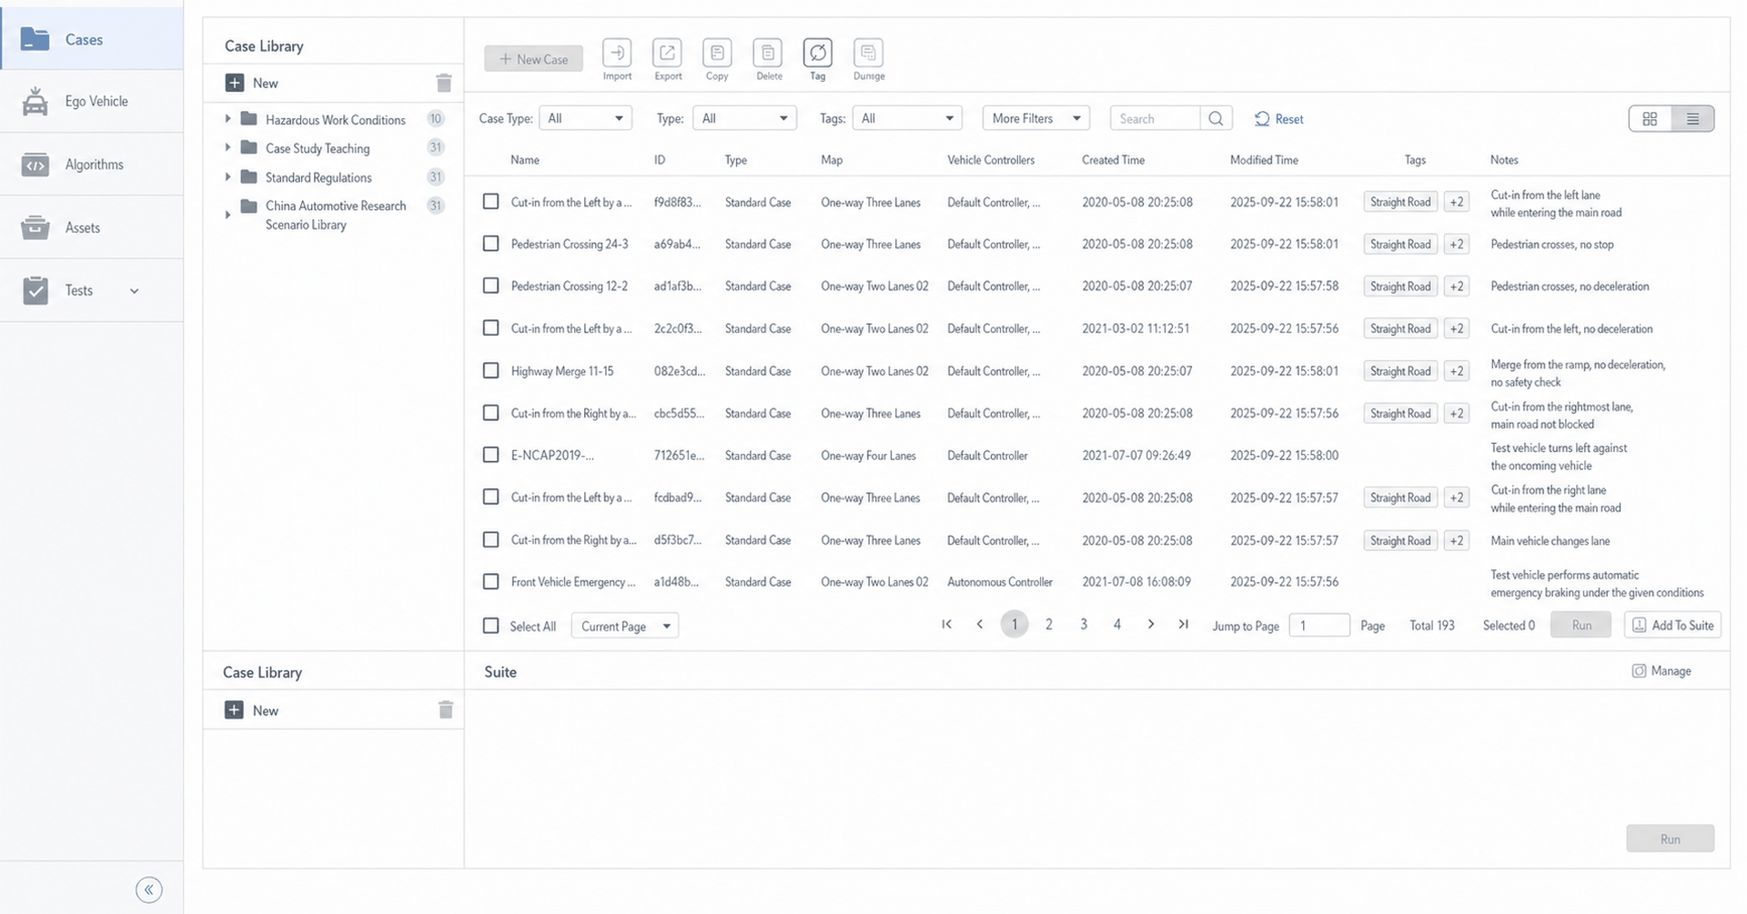This screenshot has height=914, width=1747.
Task: Click trash icon in lower Case Library
Action: click(445, 709)
